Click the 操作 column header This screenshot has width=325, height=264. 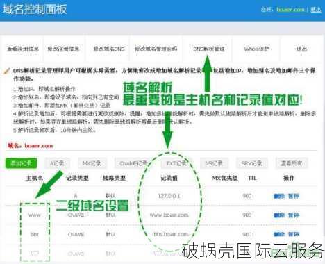point(289,178)
